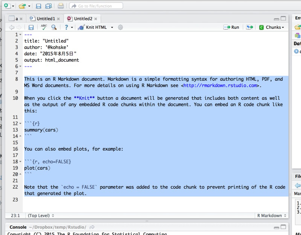Open Find/Replace with the magnifier icon
Screen dimensions: 301x235
pyautogui.click(x=54, y=27)
